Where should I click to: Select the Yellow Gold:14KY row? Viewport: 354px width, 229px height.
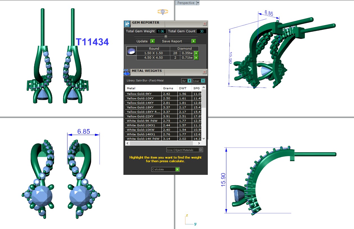click(x=143, y=103)
